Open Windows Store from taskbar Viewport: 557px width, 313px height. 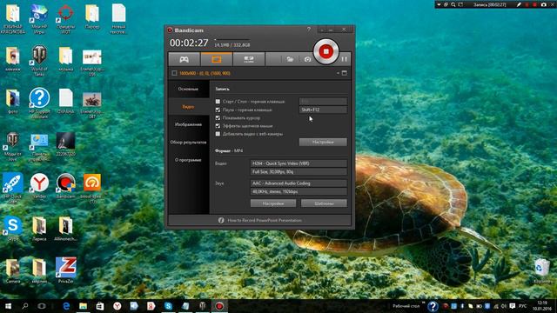coord(100,306)
